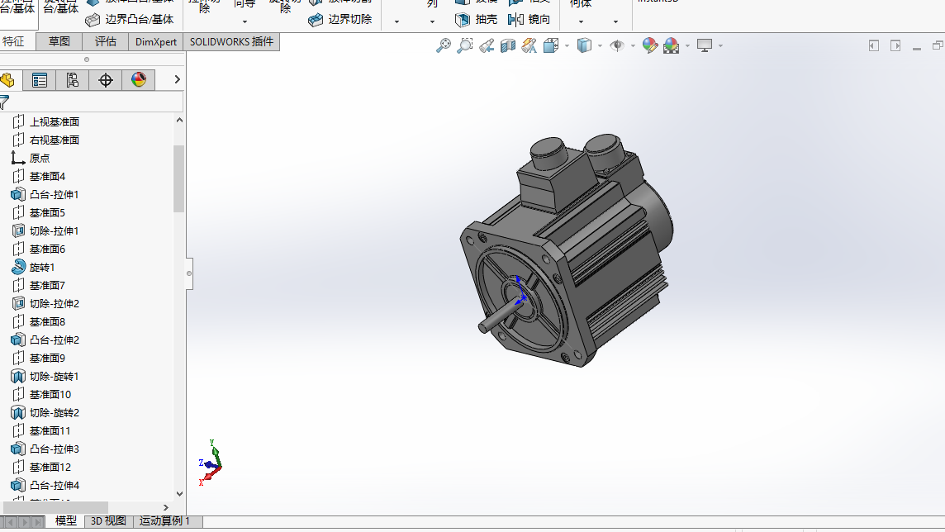
Task: Click the Zoom to Area icon
Action: 465,45
